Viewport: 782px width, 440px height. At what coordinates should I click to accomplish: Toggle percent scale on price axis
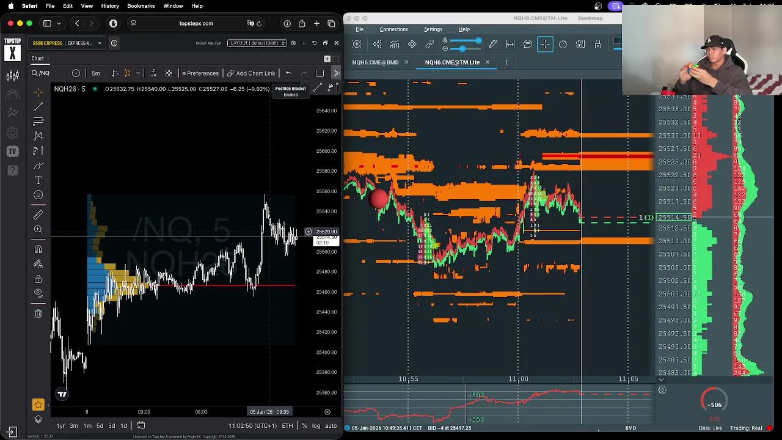tap(304, 426)
